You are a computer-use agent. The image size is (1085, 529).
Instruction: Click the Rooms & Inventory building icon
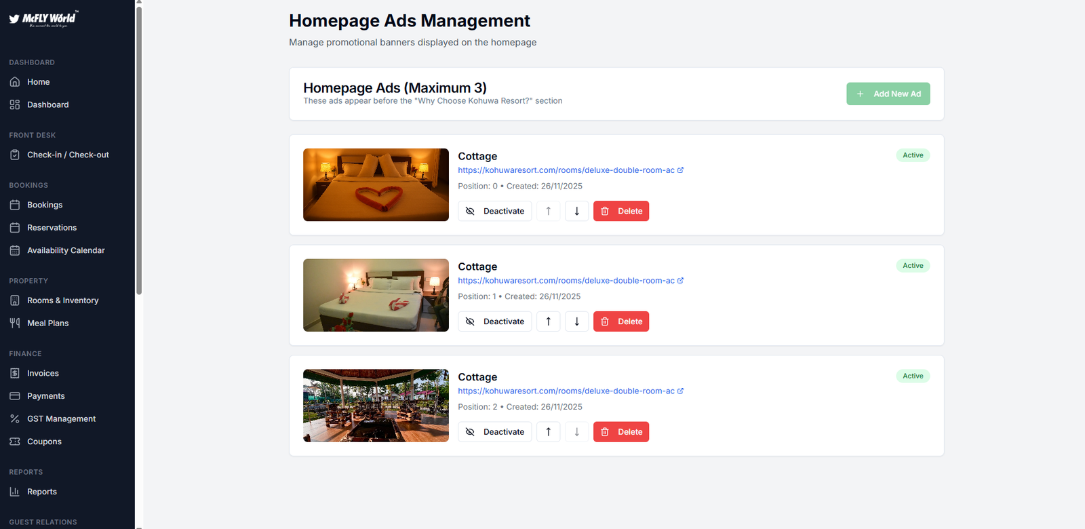15,300
